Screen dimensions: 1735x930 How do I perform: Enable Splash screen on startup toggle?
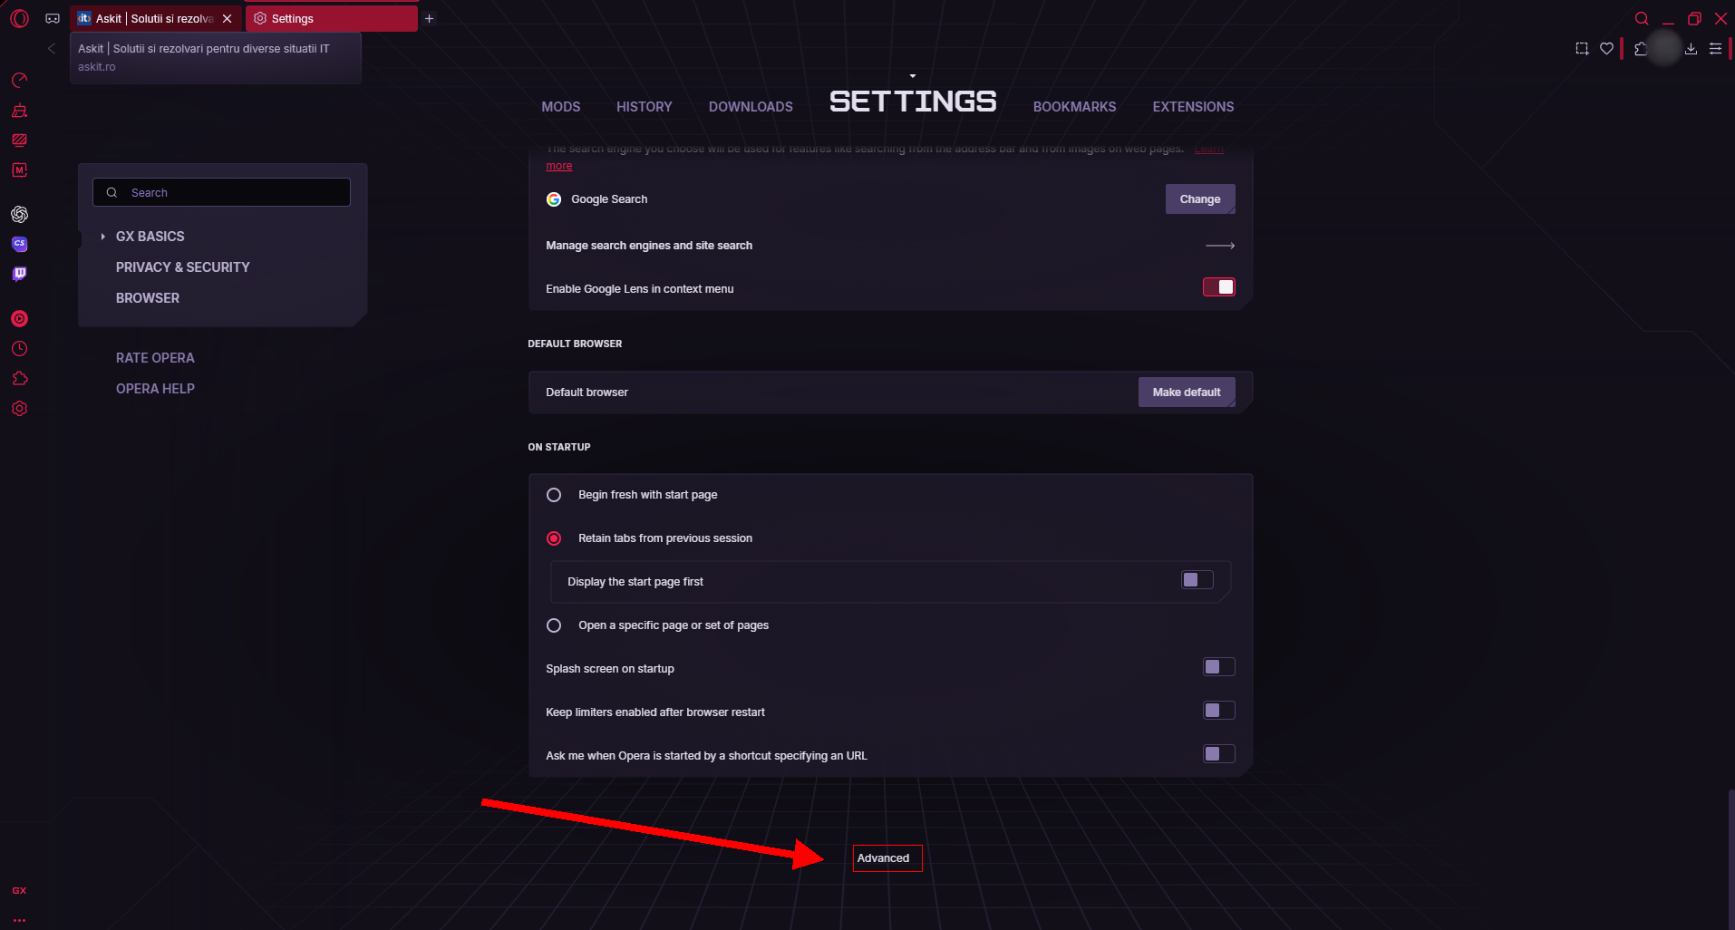[1218, 667]
